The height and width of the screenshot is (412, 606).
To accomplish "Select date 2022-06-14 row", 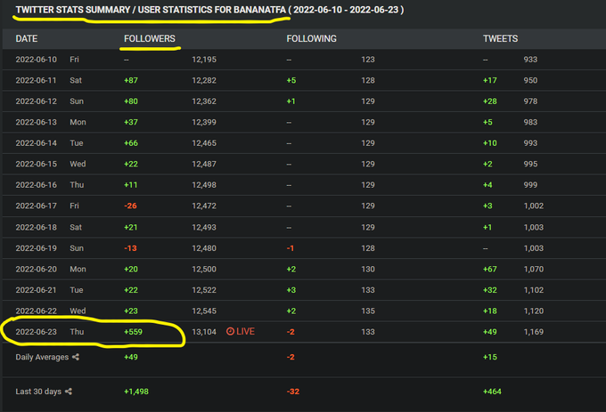I will pyautogui.click(x=304, y=143).
